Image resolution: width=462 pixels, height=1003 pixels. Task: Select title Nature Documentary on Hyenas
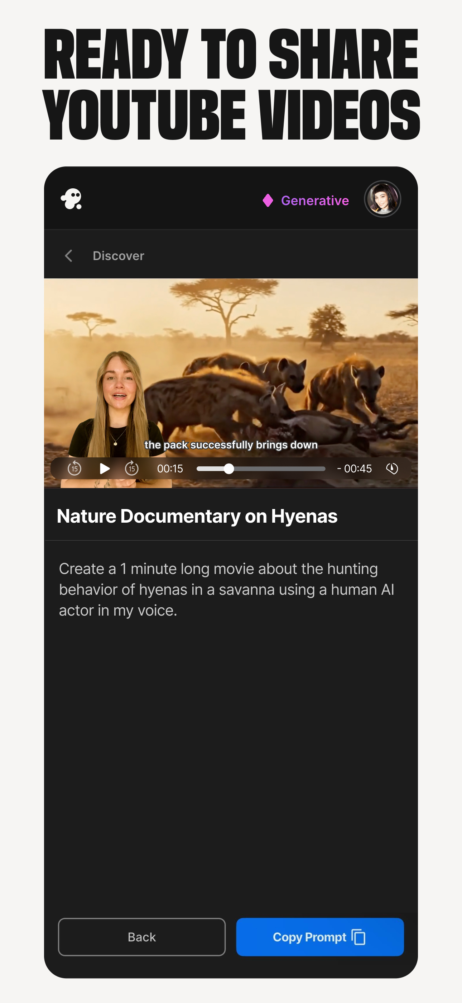click(197, 516)
